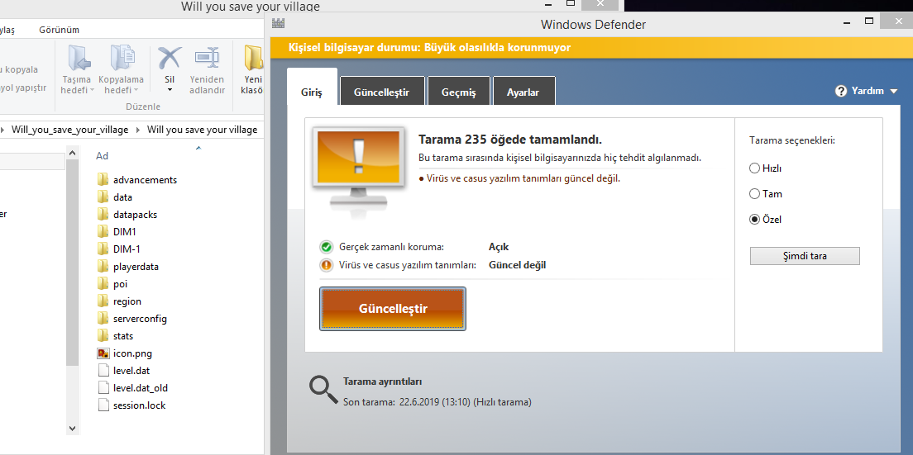Expand the Taşıma hedefi dropdown arrow

[92, 90]
